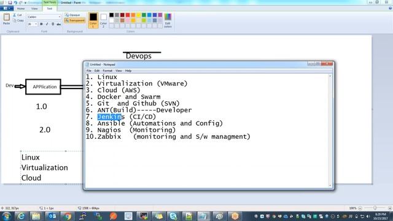
Task: Click 'Cloud (AWS)' line in Notepad
Action: coord(119,90)
